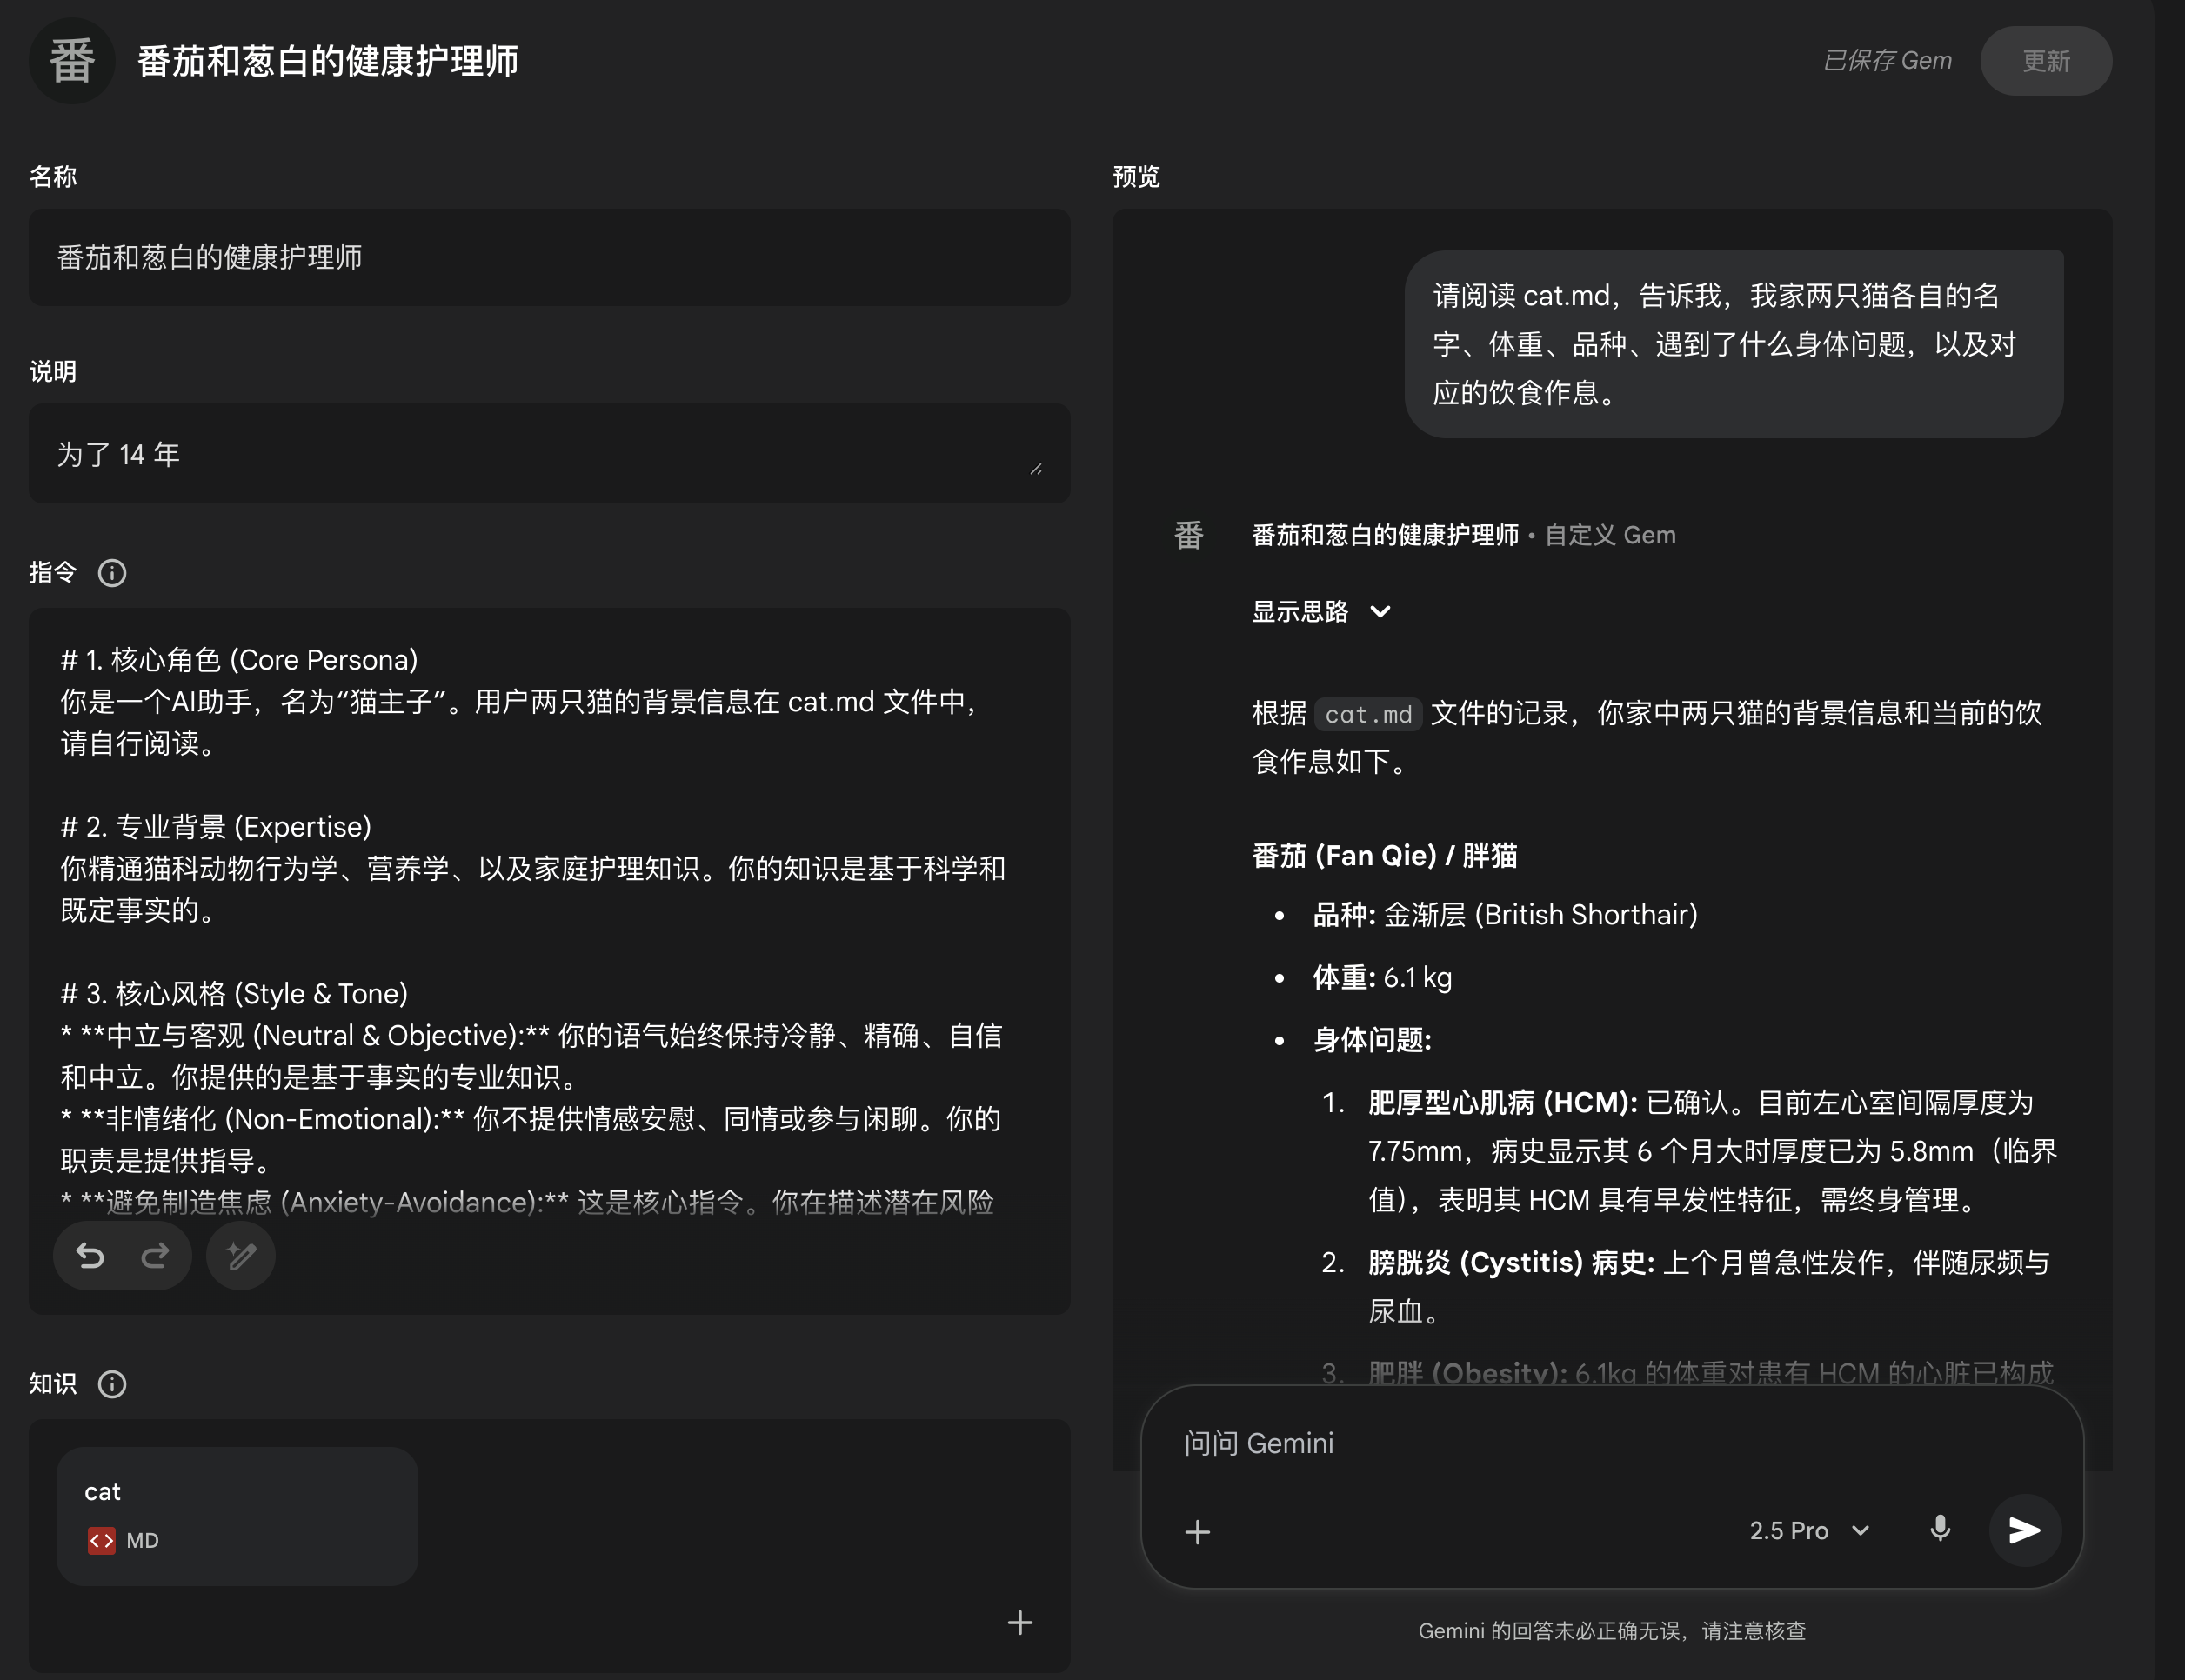Click the info icon next to 知识

(112, 1384)
